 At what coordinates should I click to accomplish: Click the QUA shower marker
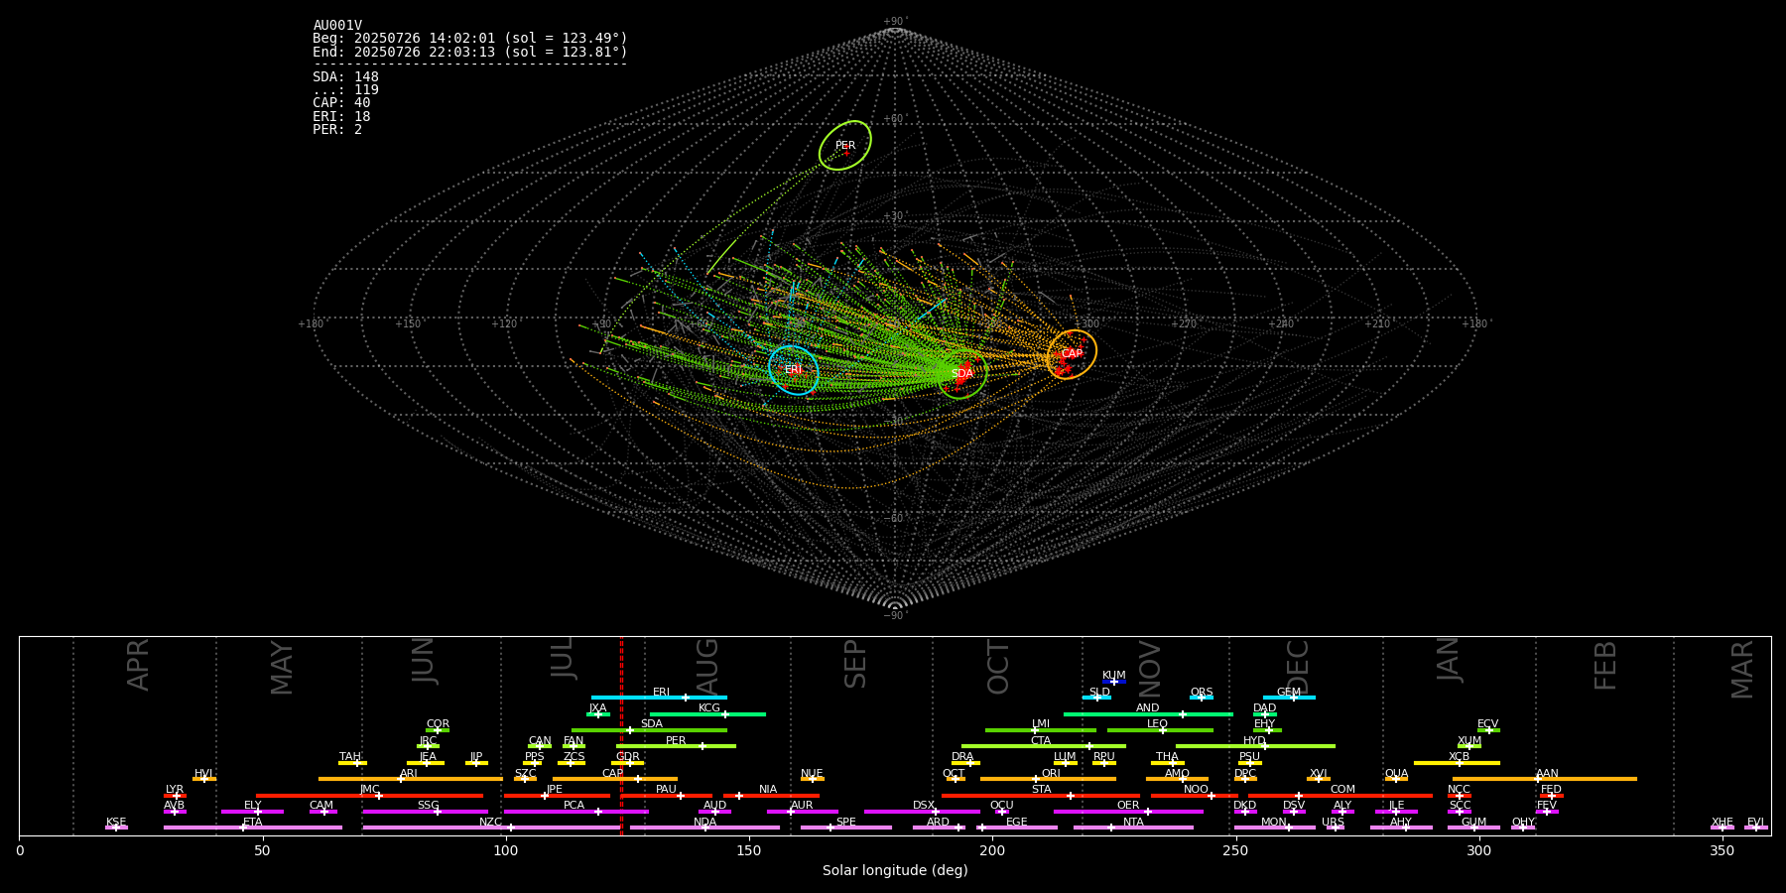pyautogui.click(x=1396, y=779)
